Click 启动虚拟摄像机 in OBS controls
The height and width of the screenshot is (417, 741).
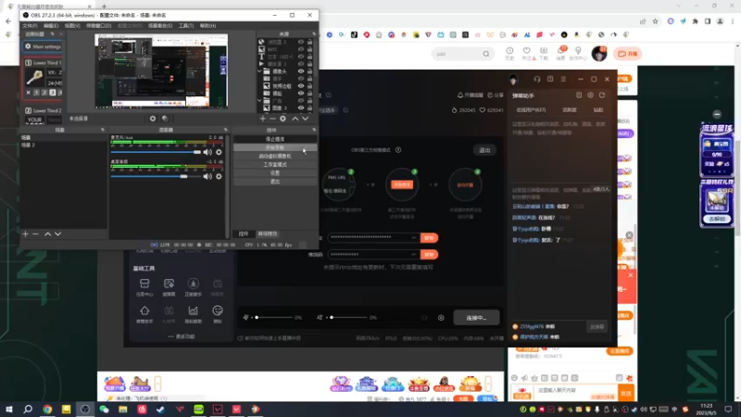coord(275,156)
